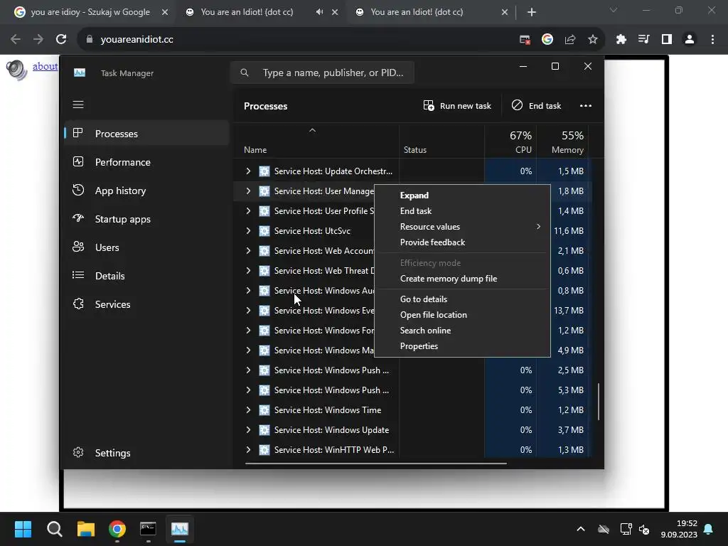The image size is (728, 546).
Task: Select Open file location
Action: coord(462,315)
